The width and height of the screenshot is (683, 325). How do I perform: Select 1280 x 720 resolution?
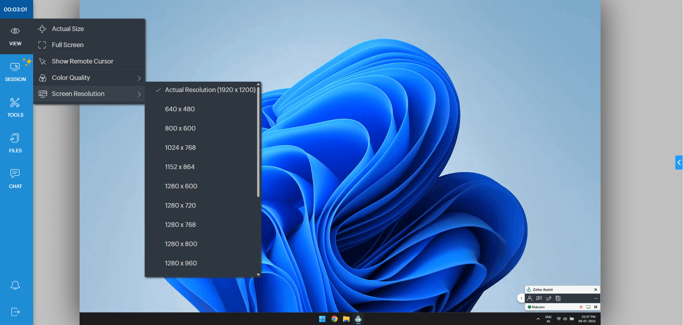180,205
